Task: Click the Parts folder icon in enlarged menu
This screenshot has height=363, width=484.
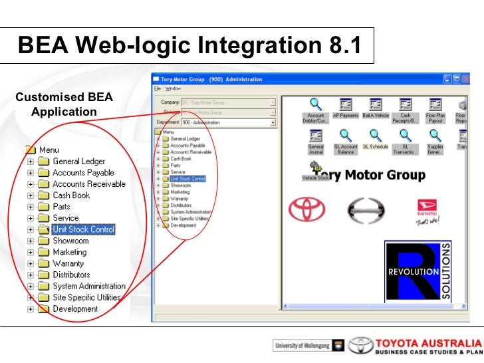Action: click(x=43, y=207)
